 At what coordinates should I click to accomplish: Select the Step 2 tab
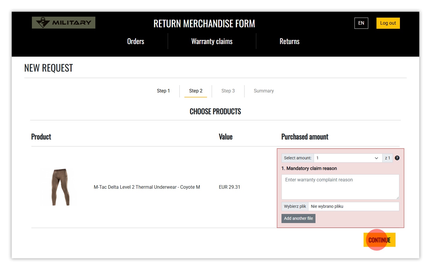(x=196, y=91)
